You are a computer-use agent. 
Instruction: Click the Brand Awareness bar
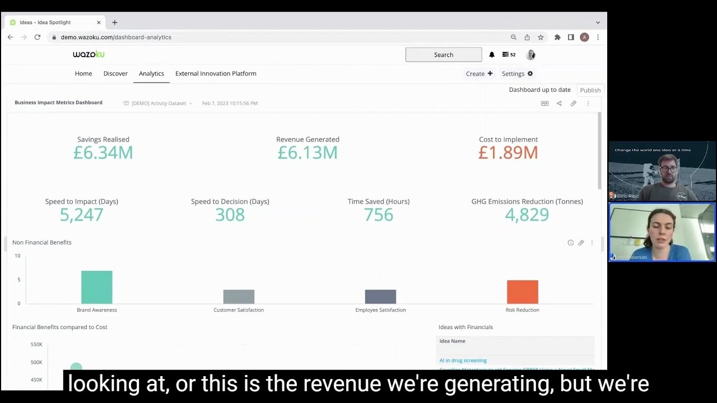tap(96, 287)
